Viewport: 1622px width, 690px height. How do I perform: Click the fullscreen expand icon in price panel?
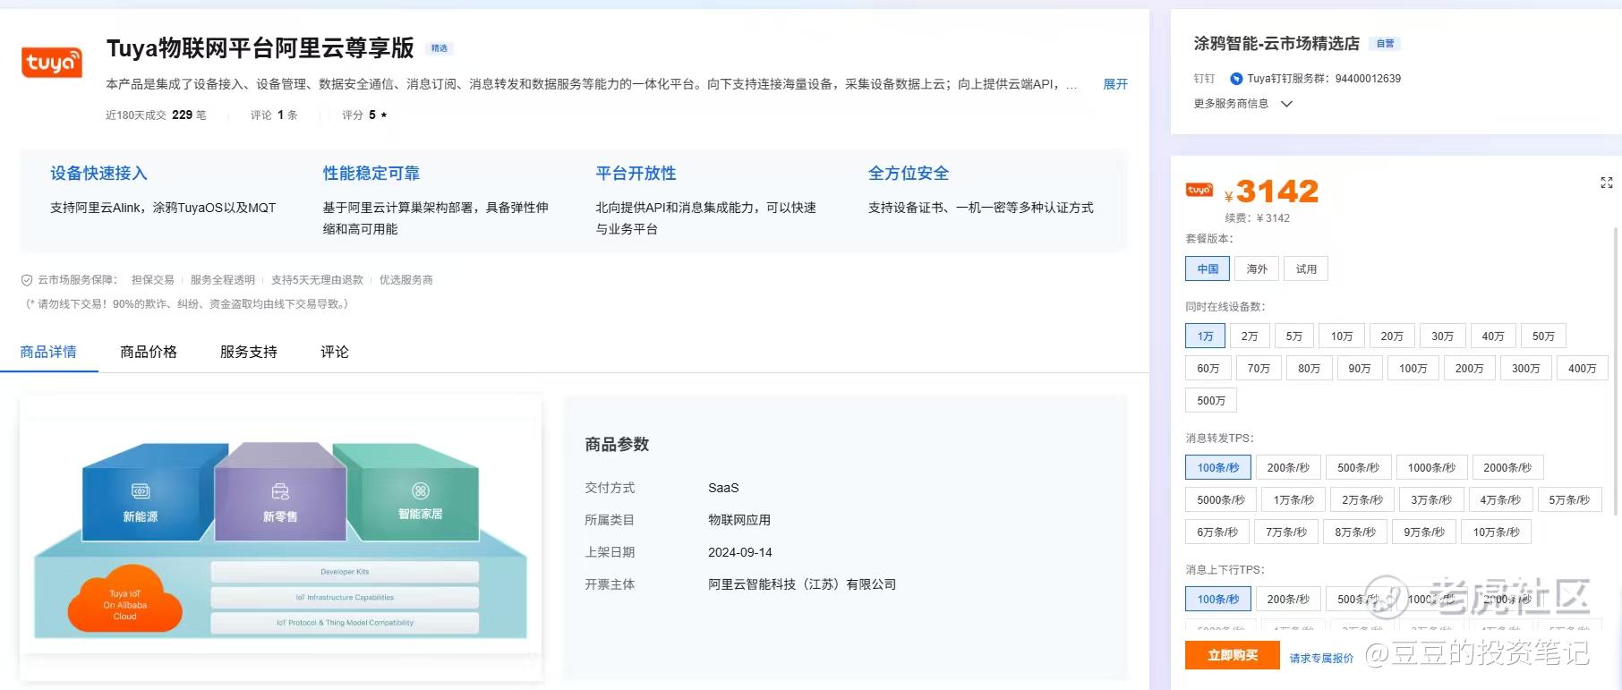pyautogui.click(x=1606, y=183)
